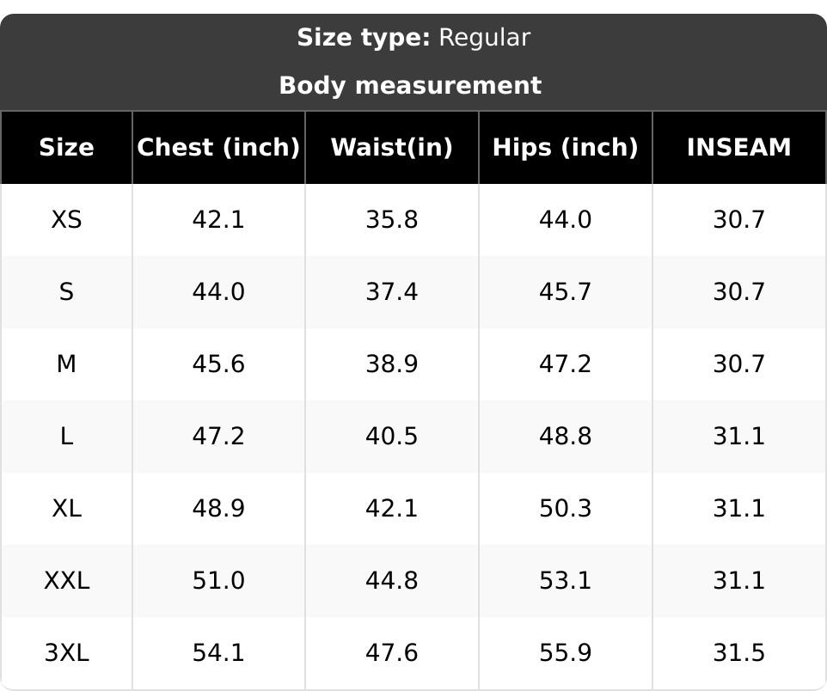Click the XXL hips value 53.1
This screenshot has width=827, height=691.
[566, 581]
